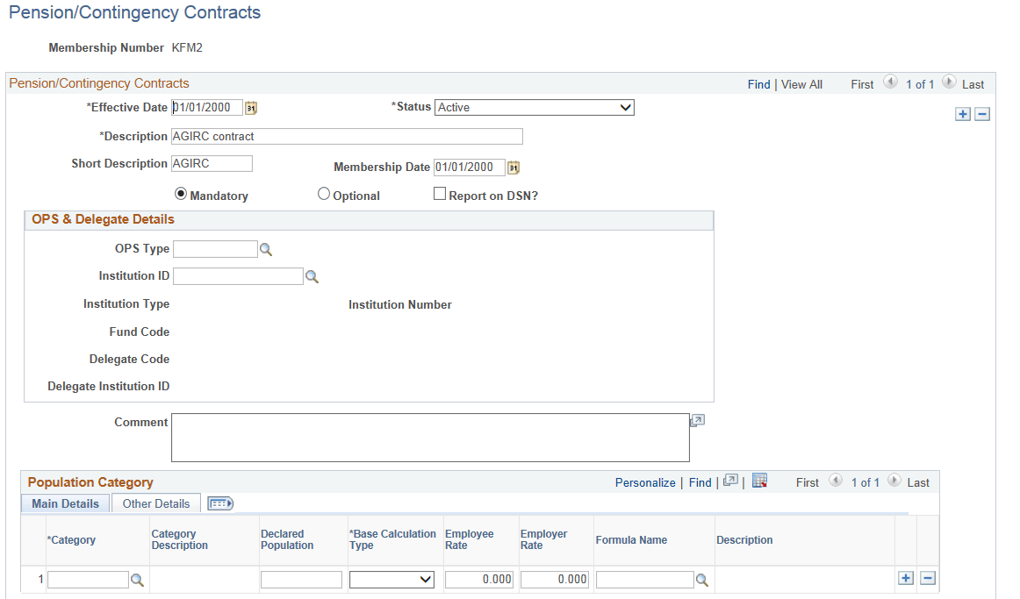The width and height of the screenshot is (1020, 599).
Task: Open the Formula Name lookup
Action: [x=701, y=579]
